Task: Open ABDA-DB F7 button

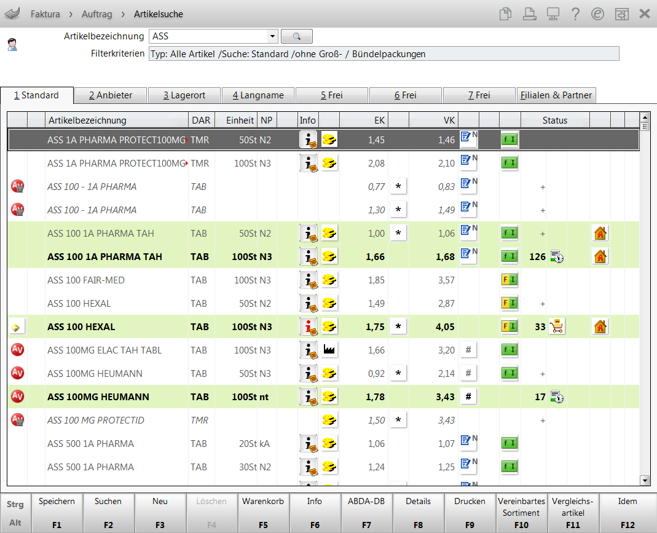Action: point(366,513)
